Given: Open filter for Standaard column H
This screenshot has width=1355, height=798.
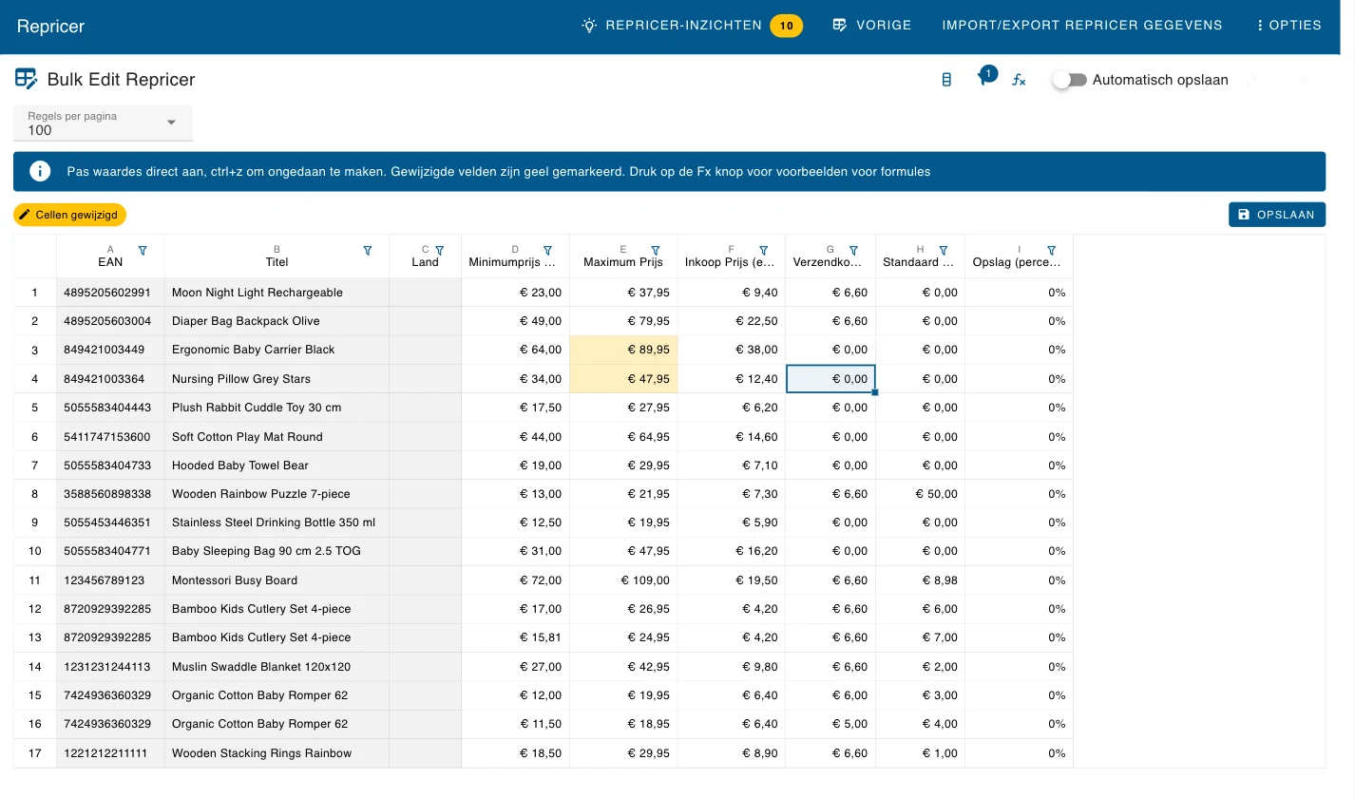Looking at the screenshot, I should tap(944, 251).
